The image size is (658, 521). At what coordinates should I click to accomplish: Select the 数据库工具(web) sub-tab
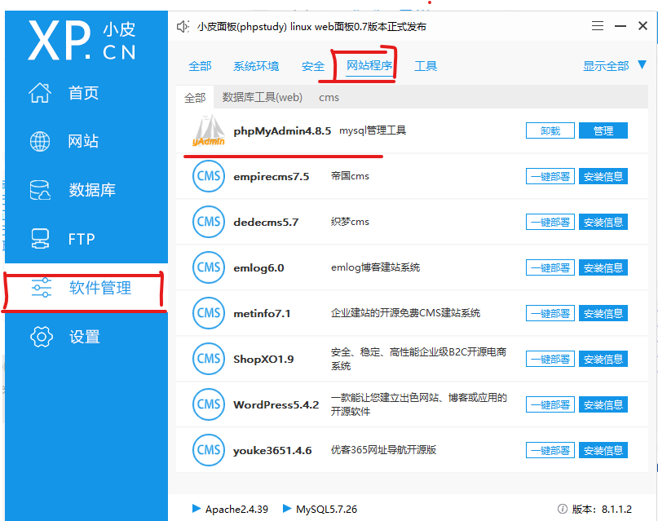(263, 97)
